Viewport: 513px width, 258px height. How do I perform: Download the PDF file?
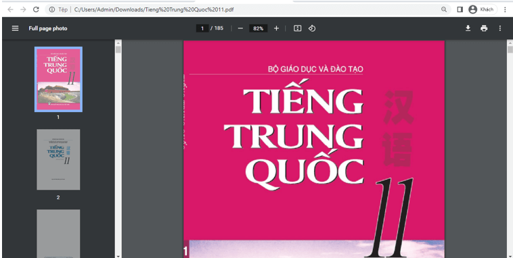pos(468,28)
